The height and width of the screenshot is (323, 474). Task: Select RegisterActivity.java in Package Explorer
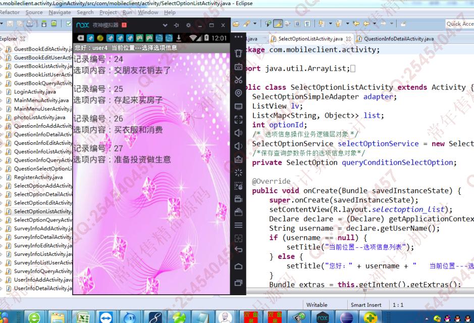pos(38,177)
